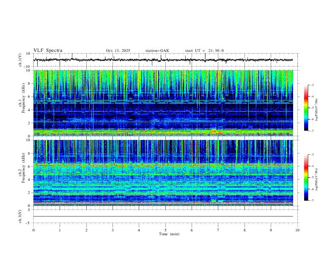The image size is (335, 258).
Task: Click inside the ch.1 spectrogram panel
Action: point(163,103)
